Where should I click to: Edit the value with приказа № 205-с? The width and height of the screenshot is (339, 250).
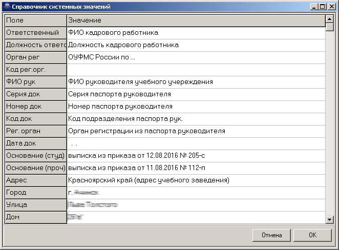tap(196, 156)
